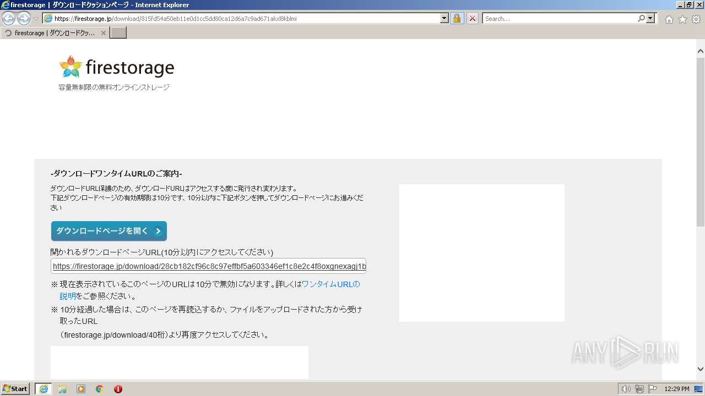The image size is (705, 396).
Task: Minimize the Internet Explorer window
Action: [x=680, y=5]
